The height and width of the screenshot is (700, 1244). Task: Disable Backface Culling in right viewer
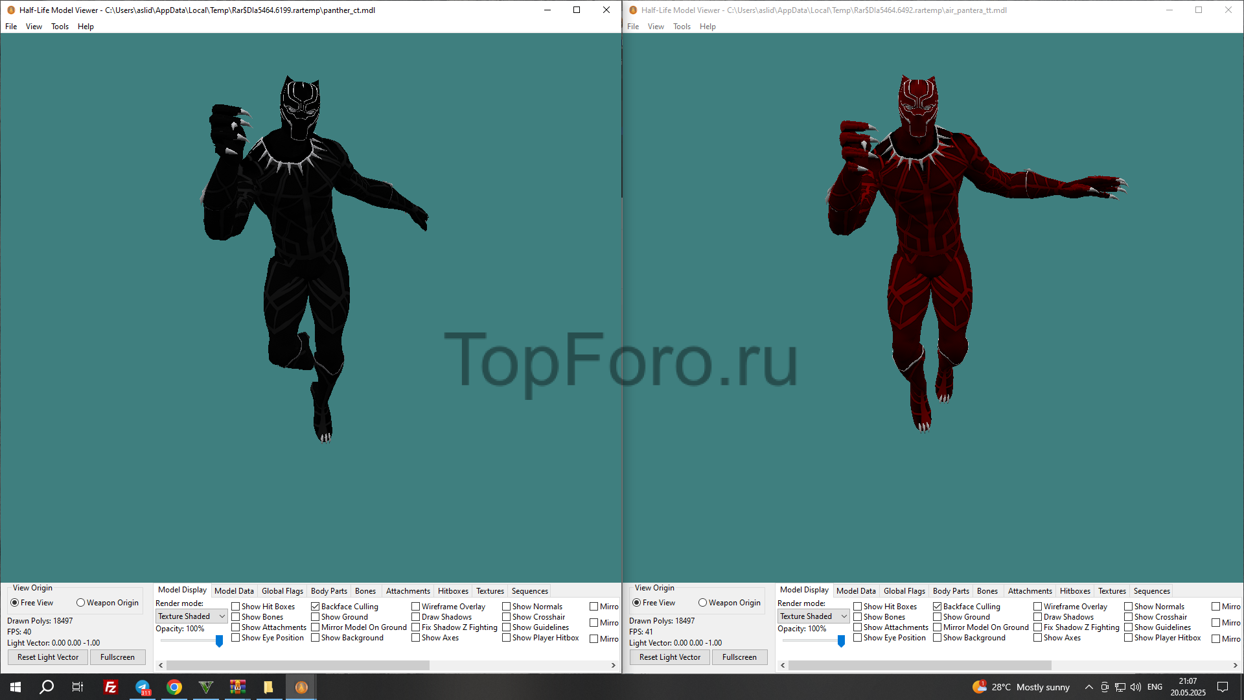pyautogui.click(x=938, y=607)
